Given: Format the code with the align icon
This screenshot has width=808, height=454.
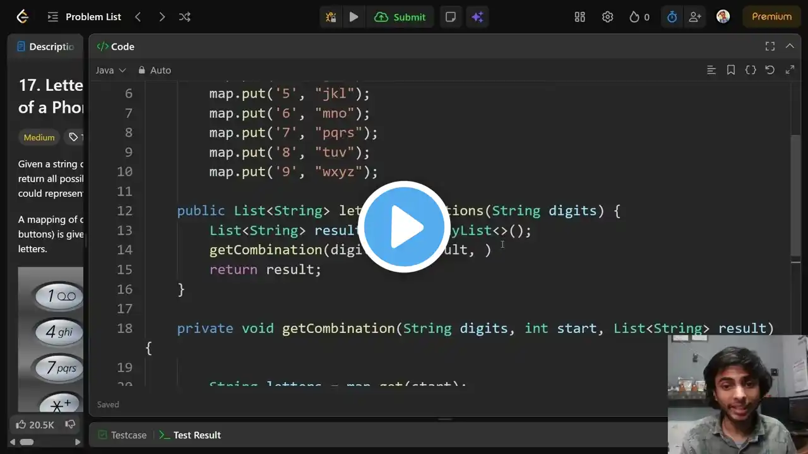Looking at the screenshot, I should point(711,70).
